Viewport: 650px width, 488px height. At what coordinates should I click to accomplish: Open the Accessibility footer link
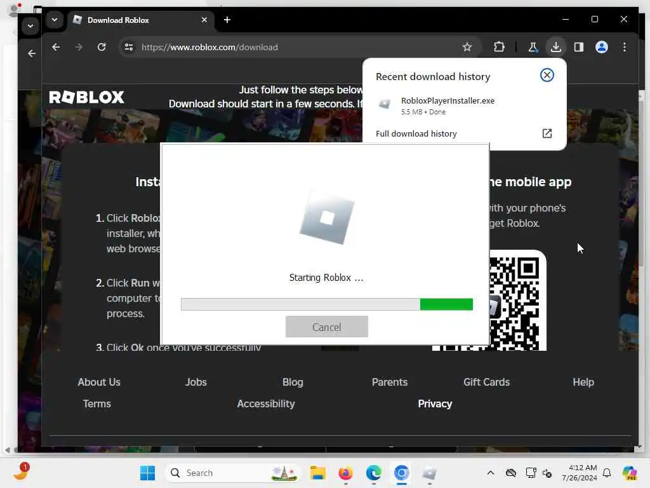coord(266,403)
